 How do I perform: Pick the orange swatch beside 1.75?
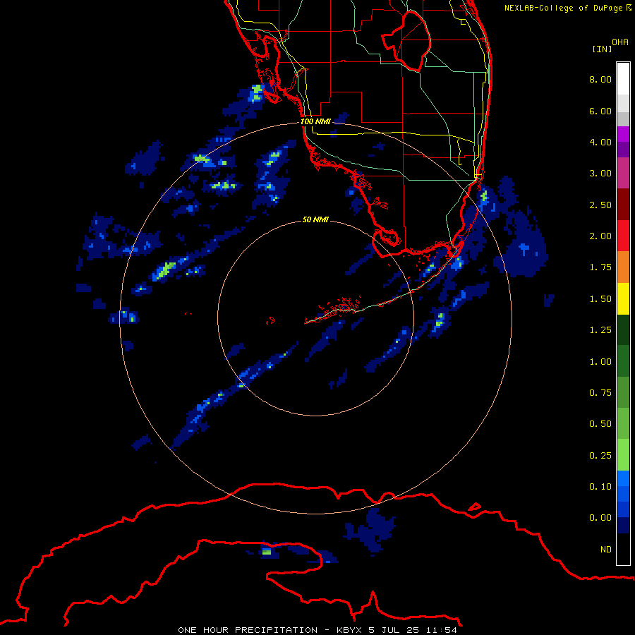(623, 267)
